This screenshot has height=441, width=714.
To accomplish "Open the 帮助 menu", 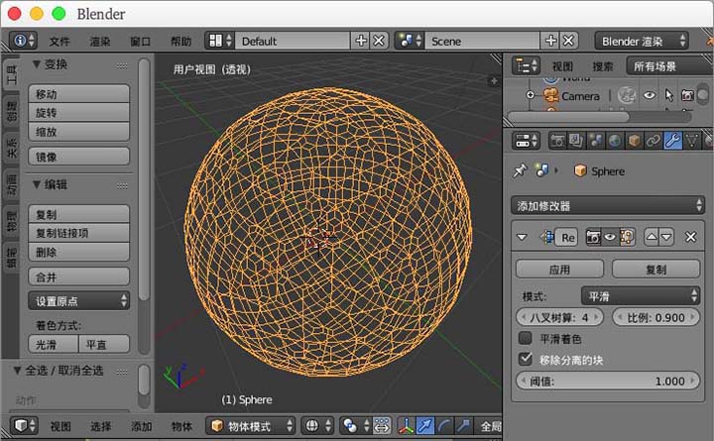I will (180, 42).
